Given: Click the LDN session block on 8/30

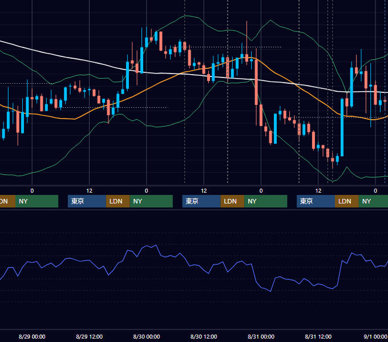Looking at the screenshot, I should click(232, 201).
